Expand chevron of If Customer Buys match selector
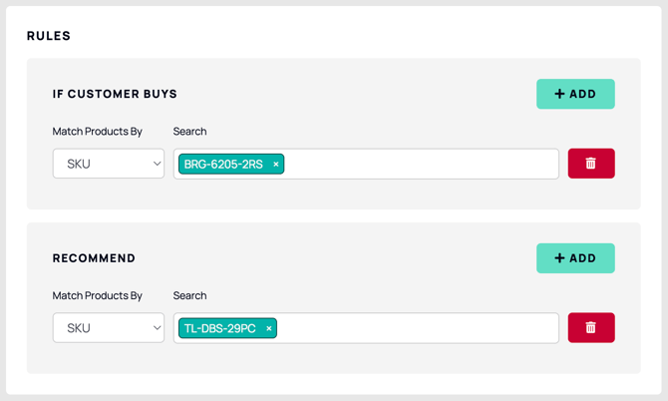Viewport: 668px width, 401px height. pyautogui.click(x=157, y=164)
